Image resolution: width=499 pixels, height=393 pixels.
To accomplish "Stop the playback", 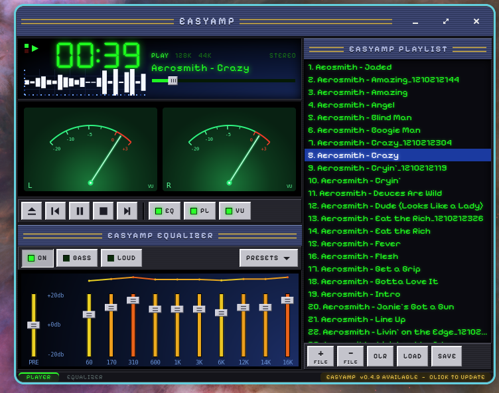I will 103,211.
